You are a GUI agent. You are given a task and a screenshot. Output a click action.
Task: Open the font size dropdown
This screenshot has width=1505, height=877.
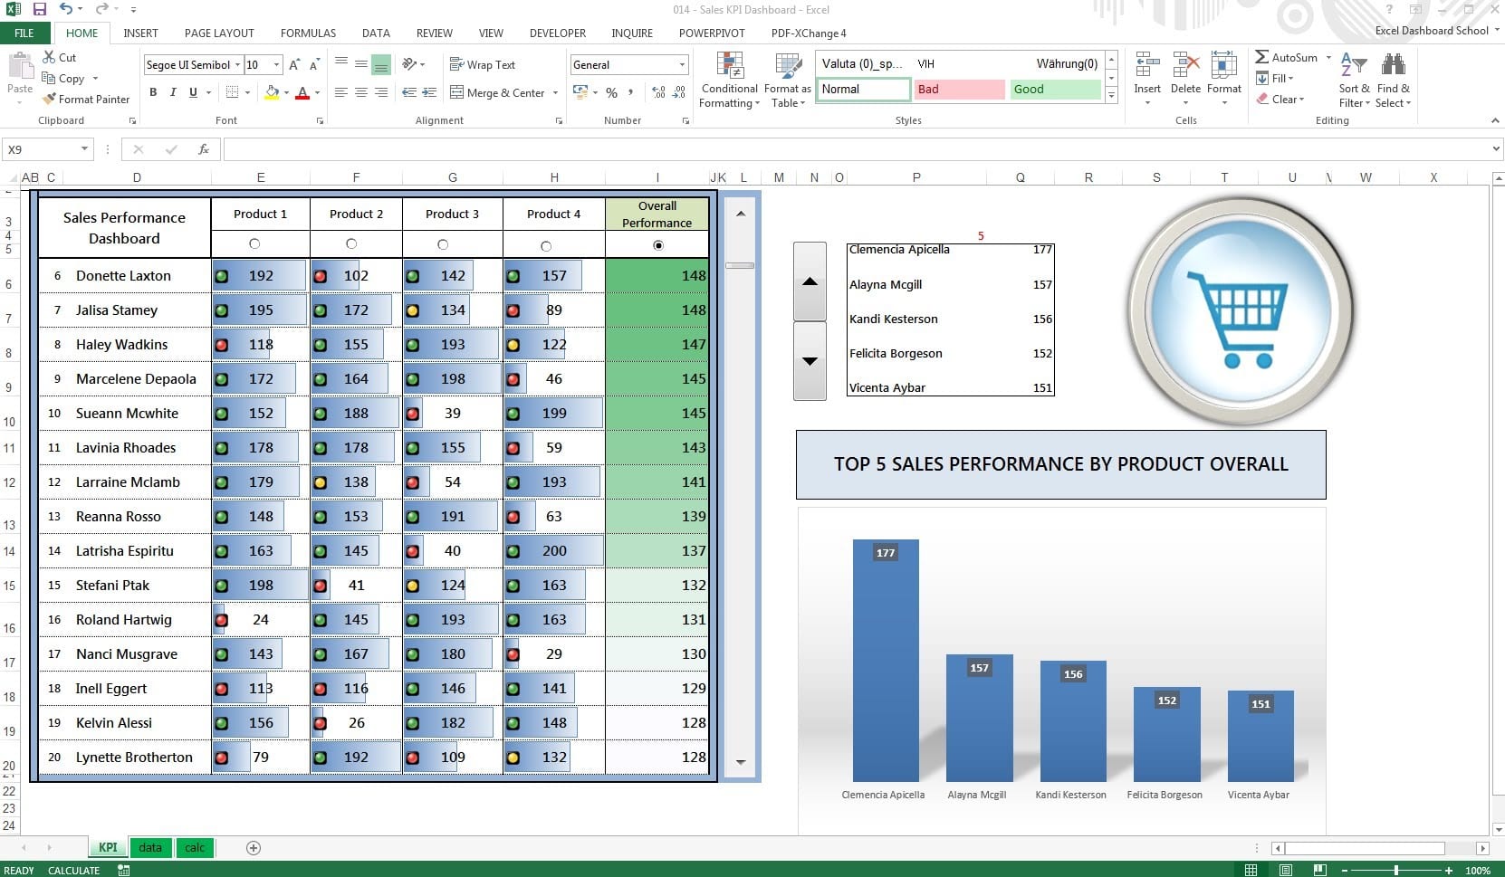pyautogui.click(x=274, y=64)
